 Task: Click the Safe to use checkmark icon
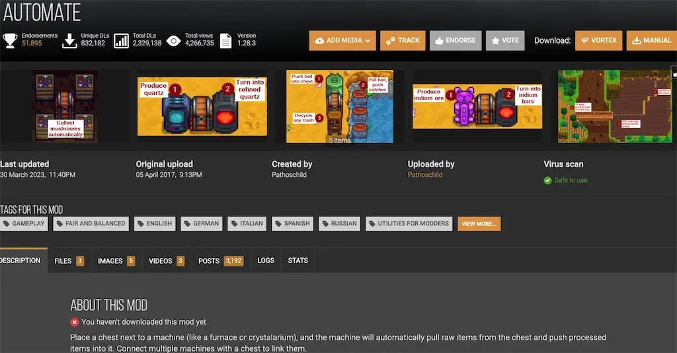coord(547,180)
